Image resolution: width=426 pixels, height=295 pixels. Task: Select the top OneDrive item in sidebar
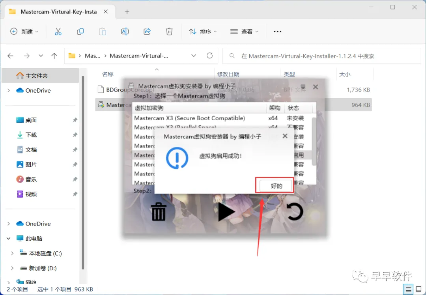(38, 90)
